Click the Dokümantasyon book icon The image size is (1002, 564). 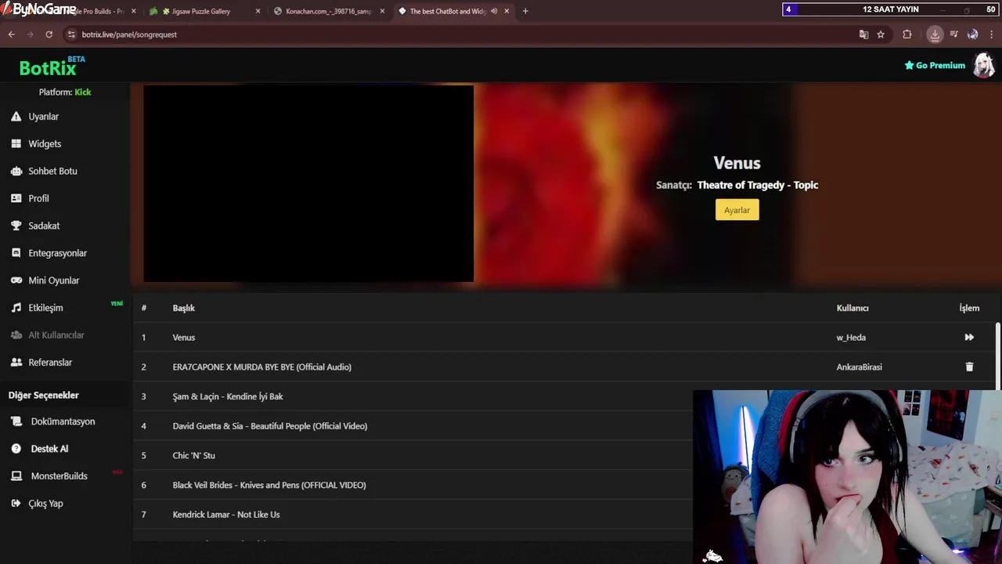tap(16, 421)
